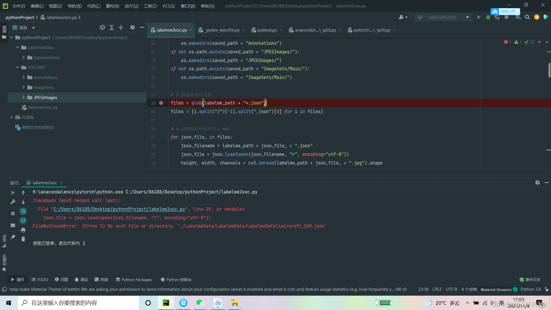Print the console output
This screenshot has width=551, height=310.
click(23, 230)
